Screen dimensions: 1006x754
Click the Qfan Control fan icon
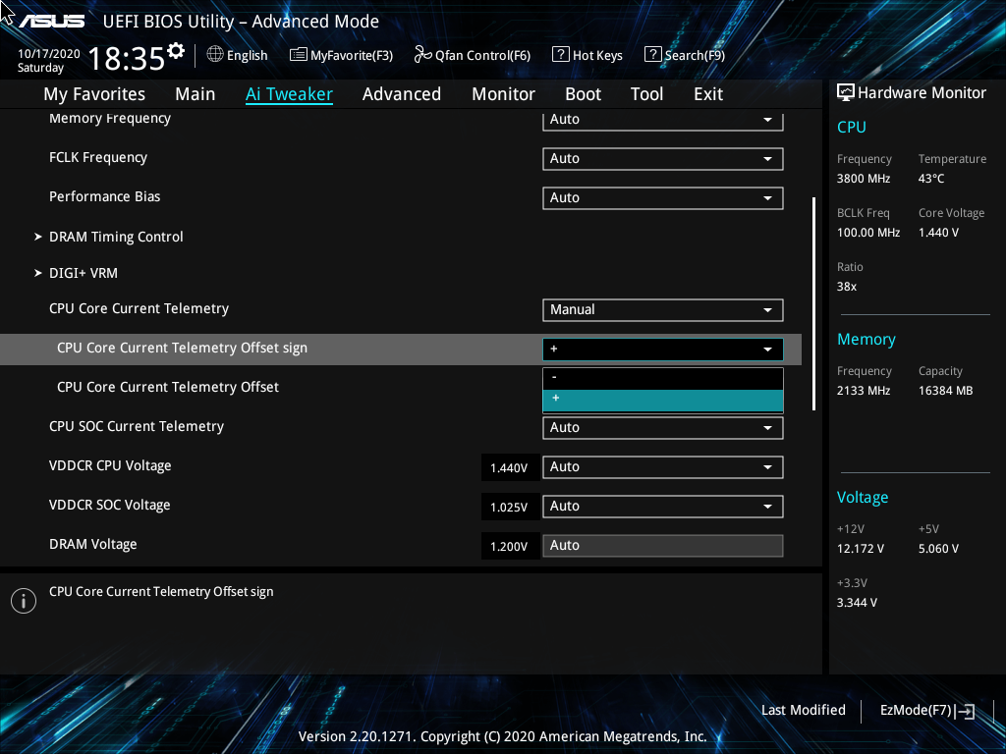[422, 55]
